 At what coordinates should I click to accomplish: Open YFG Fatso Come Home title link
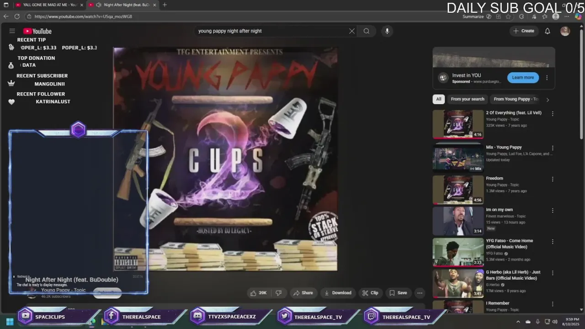click(x=509, y=244)
